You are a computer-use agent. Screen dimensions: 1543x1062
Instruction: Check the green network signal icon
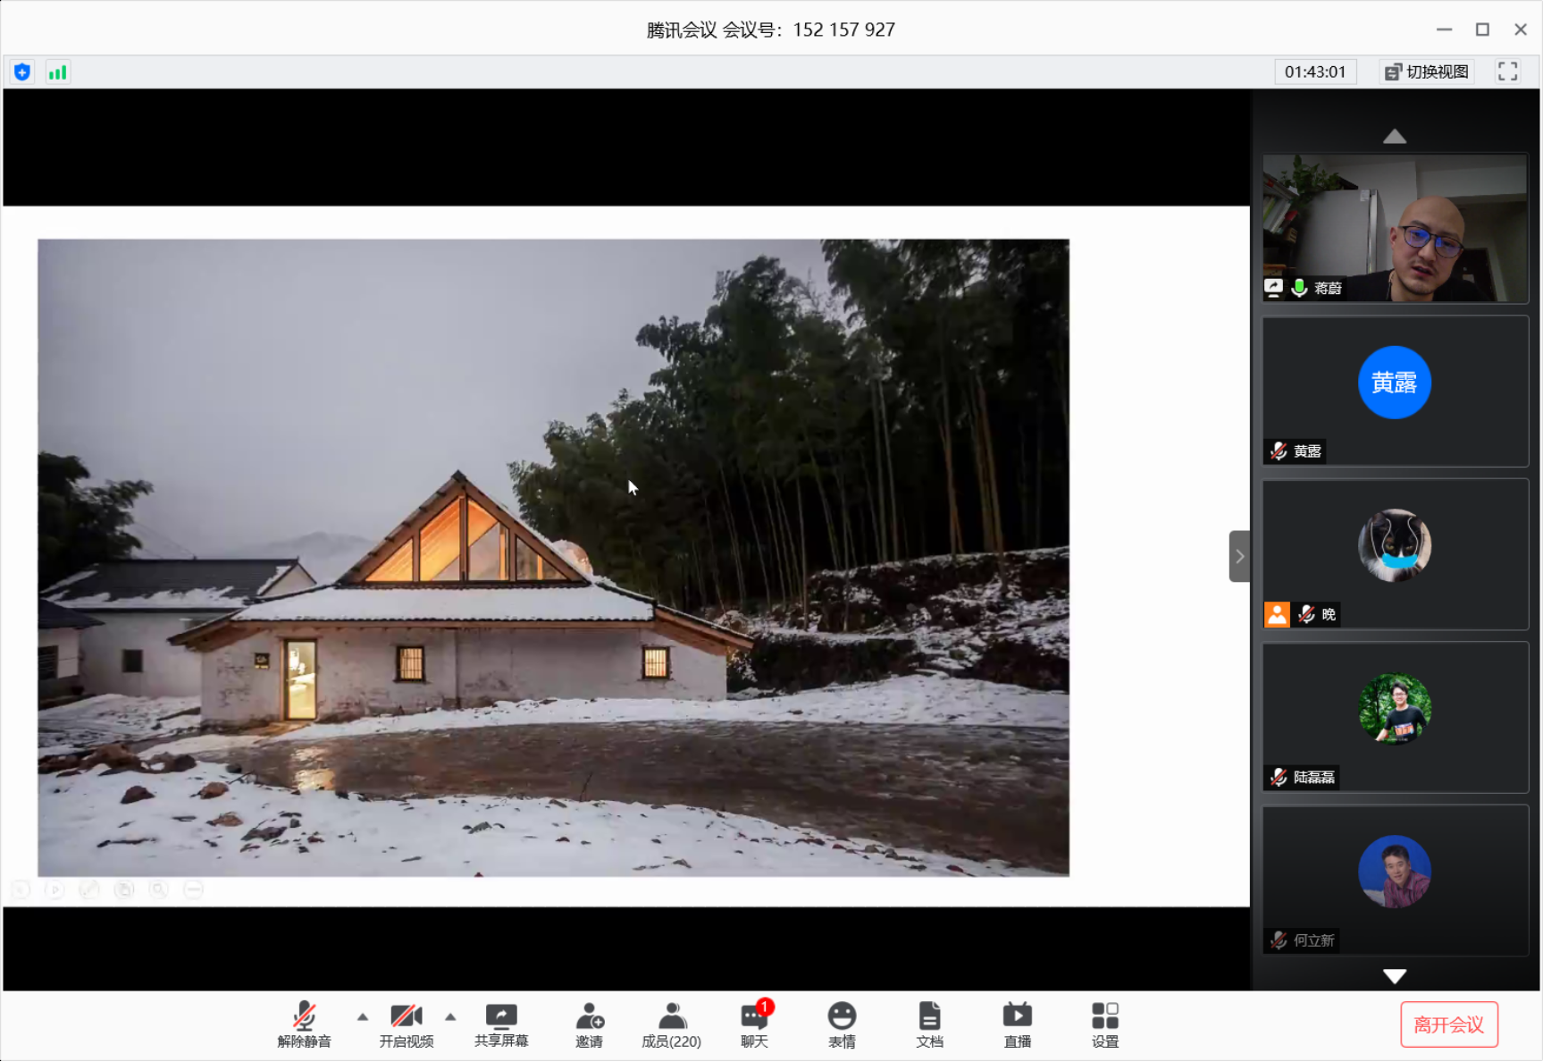pos(57,72)
